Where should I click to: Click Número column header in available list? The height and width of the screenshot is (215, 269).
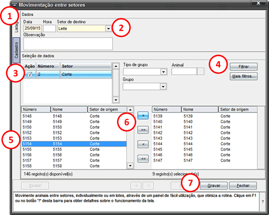[36, 109]
